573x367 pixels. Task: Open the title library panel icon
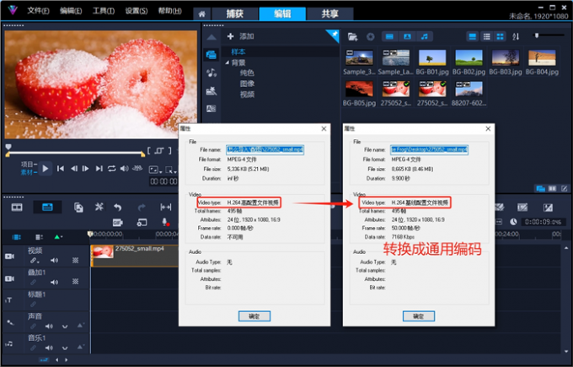point(212,109)
